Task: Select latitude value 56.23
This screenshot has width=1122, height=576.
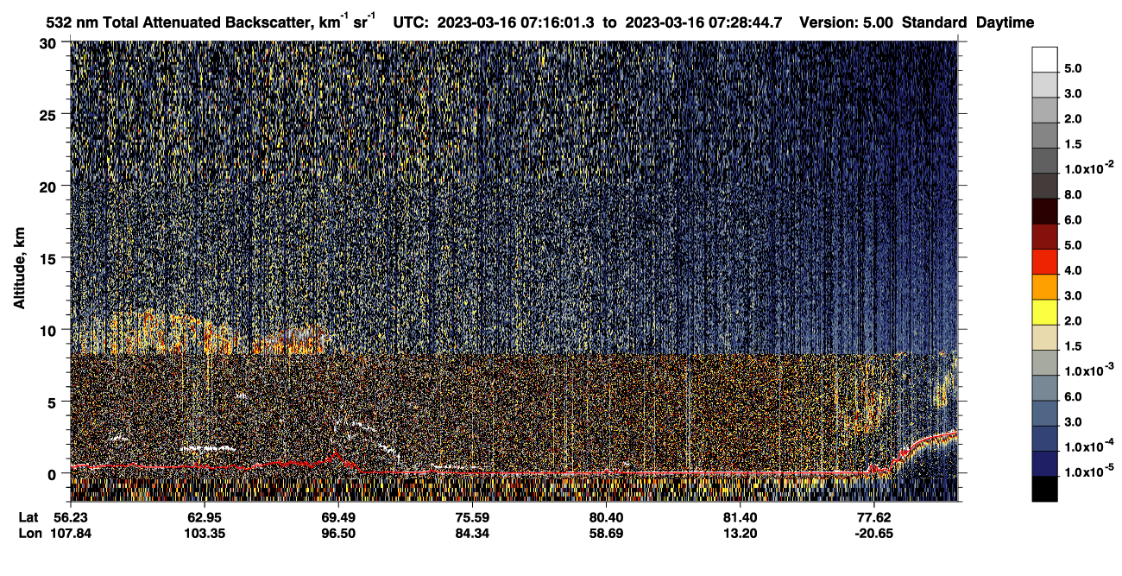Action: (x=69, y=517)
